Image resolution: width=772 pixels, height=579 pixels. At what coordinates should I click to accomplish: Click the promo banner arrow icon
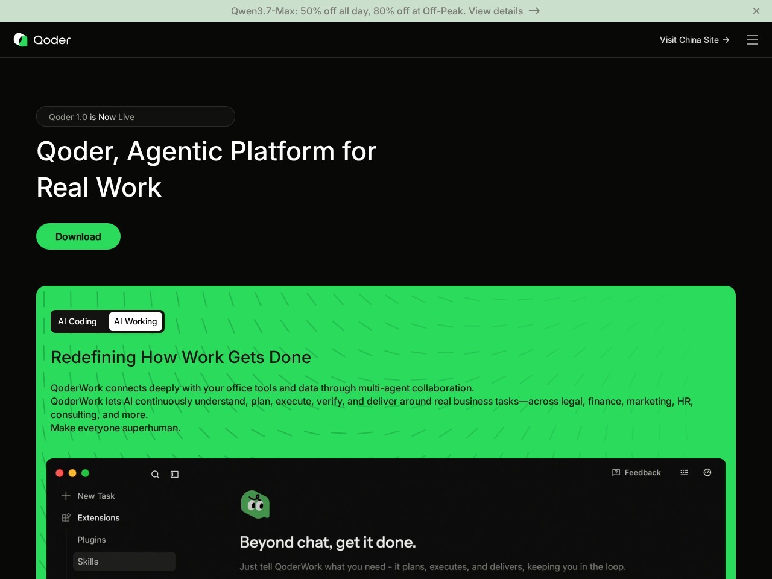[x=534, y=11]
